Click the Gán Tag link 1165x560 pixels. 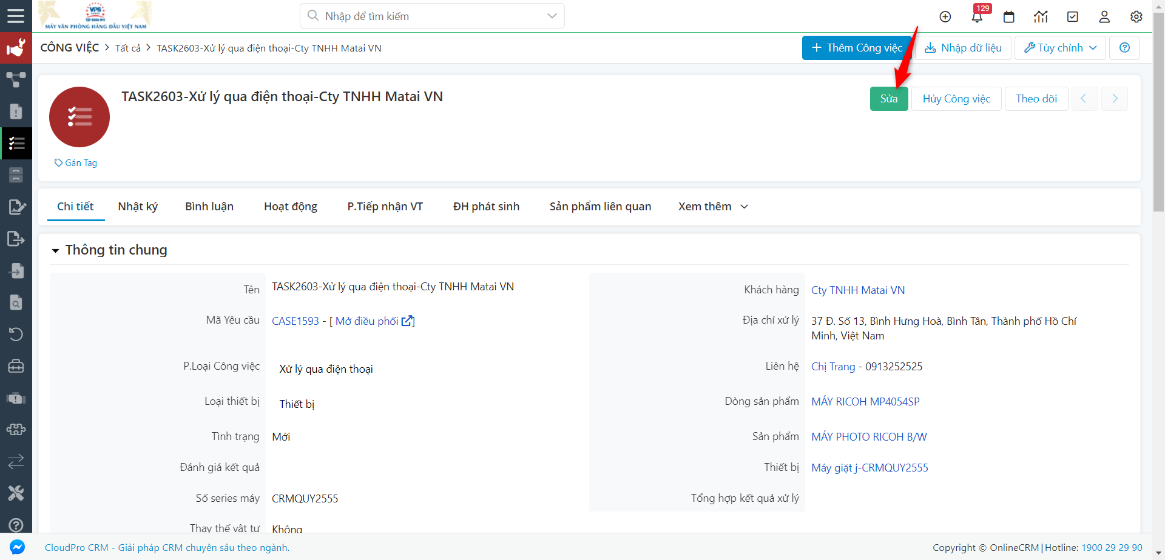tap(76, 163)
